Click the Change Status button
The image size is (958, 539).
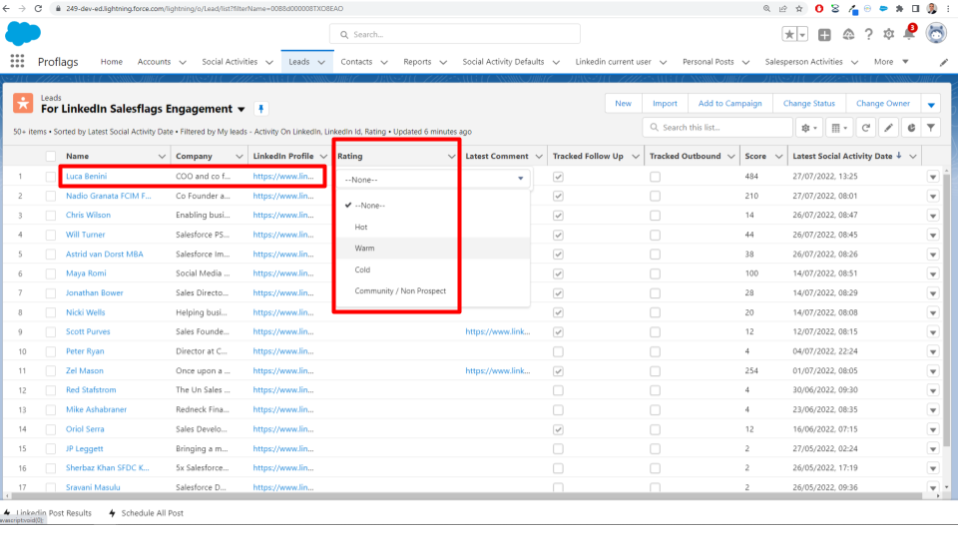click(809, 103)
